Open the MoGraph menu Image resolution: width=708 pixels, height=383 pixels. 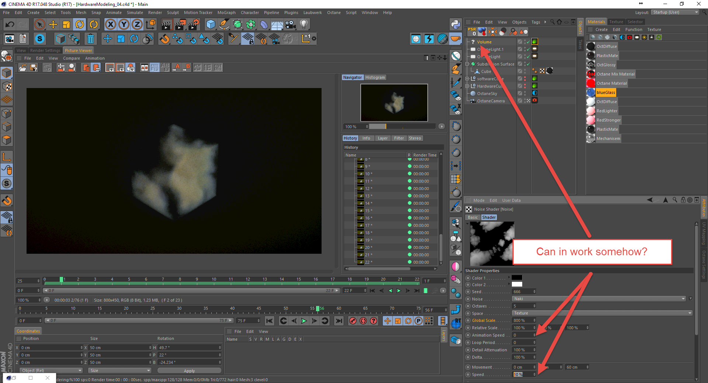(x=226, y=13)
